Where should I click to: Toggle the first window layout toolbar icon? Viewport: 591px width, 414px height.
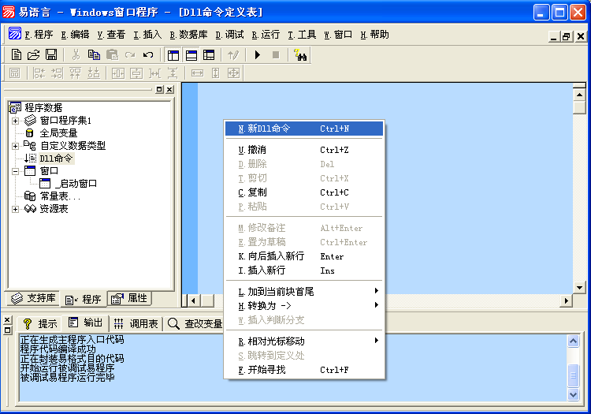[x=173, y=55]
